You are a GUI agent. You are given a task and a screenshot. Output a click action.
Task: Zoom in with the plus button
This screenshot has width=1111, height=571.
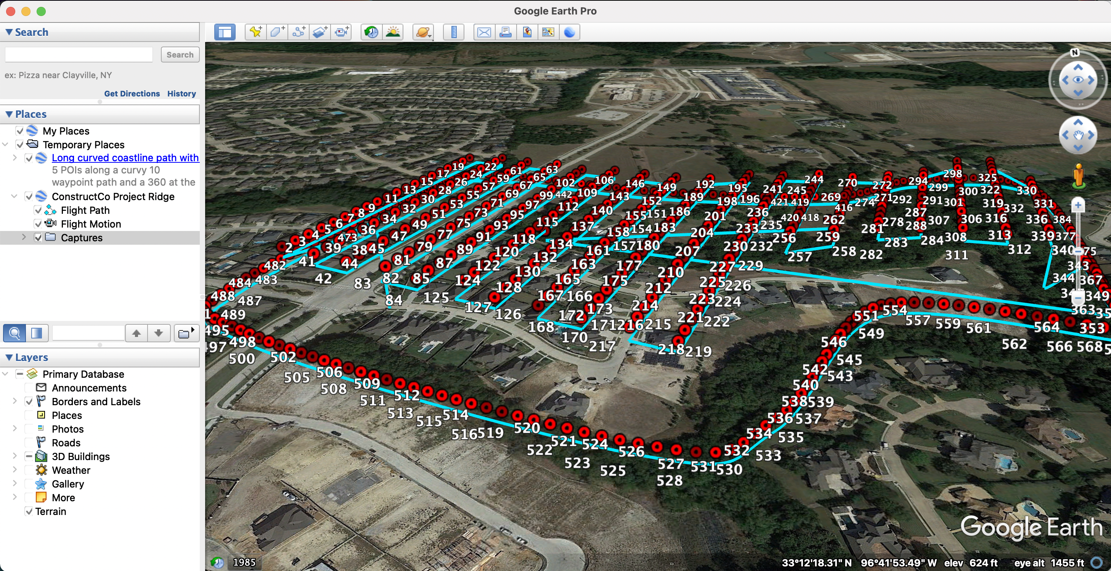(1078, 205)
